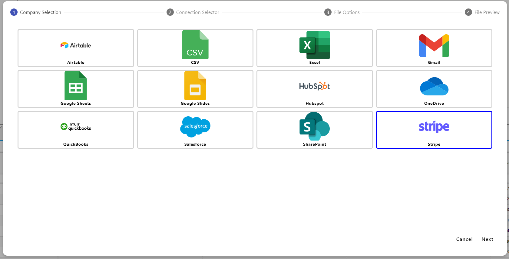Viewport: 509px width, 259px height.
Task: Pick the SharePoint icon
Action: pos(314,127)
